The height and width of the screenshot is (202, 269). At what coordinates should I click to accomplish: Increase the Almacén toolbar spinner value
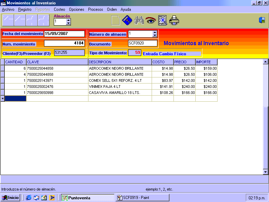tap(69, 20)
